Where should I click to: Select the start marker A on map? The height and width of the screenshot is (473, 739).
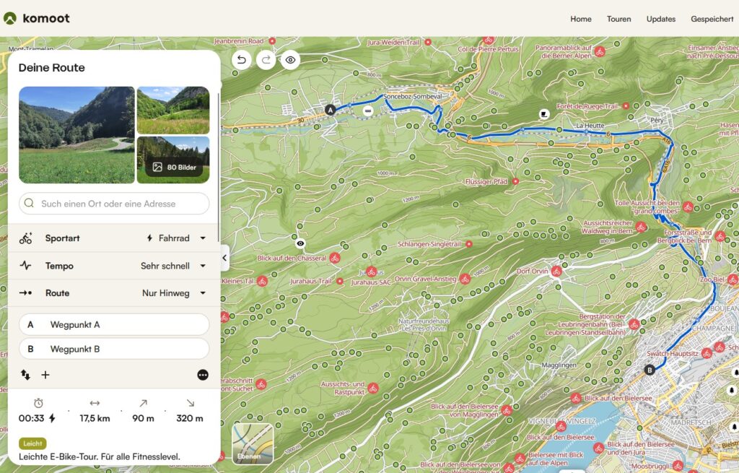[x=331, y=110]
